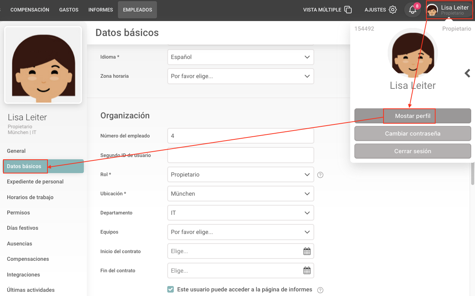Open the Ubicación dropdown
This screenshot has width=475, height=296.
pyautogui.click(x=241, y=194)
